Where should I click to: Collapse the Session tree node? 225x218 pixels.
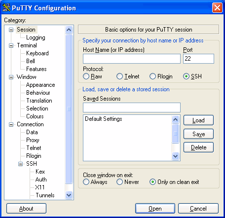(x=11, y=30)
